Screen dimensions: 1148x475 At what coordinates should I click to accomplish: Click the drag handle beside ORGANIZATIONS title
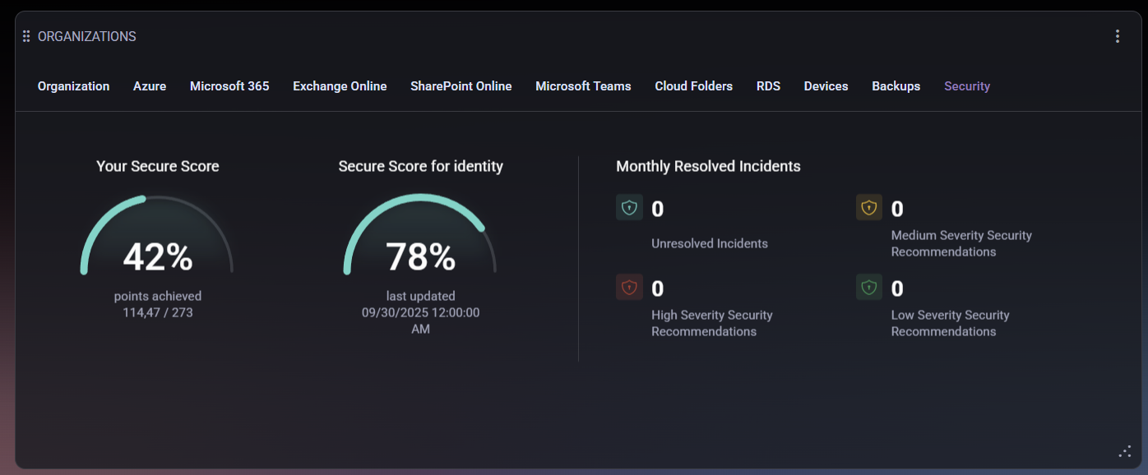26,36
